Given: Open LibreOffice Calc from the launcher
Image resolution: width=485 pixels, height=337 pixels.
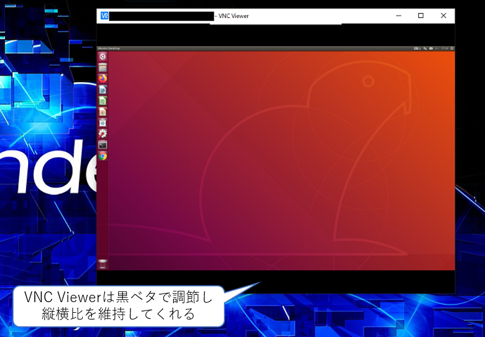Looking at the screenshot, I should 103,101.
